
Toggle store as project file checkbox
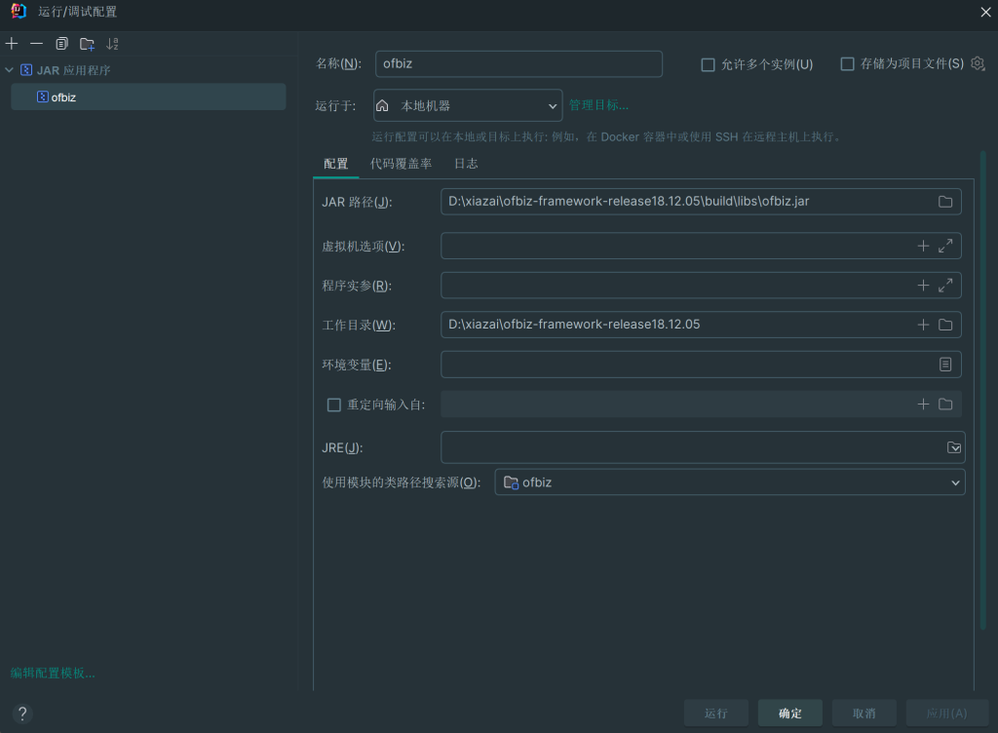click(847, 64)
